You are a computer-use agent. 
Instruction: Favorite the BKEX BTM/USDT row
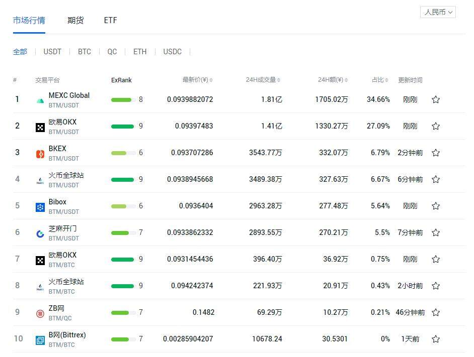[x=435, y=153]
